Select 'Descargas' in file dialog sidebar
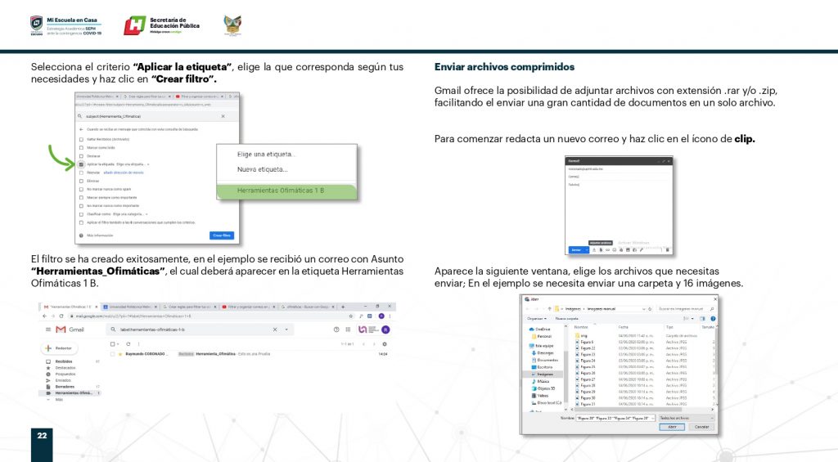838x462 pixels. (x=543, y=353)
